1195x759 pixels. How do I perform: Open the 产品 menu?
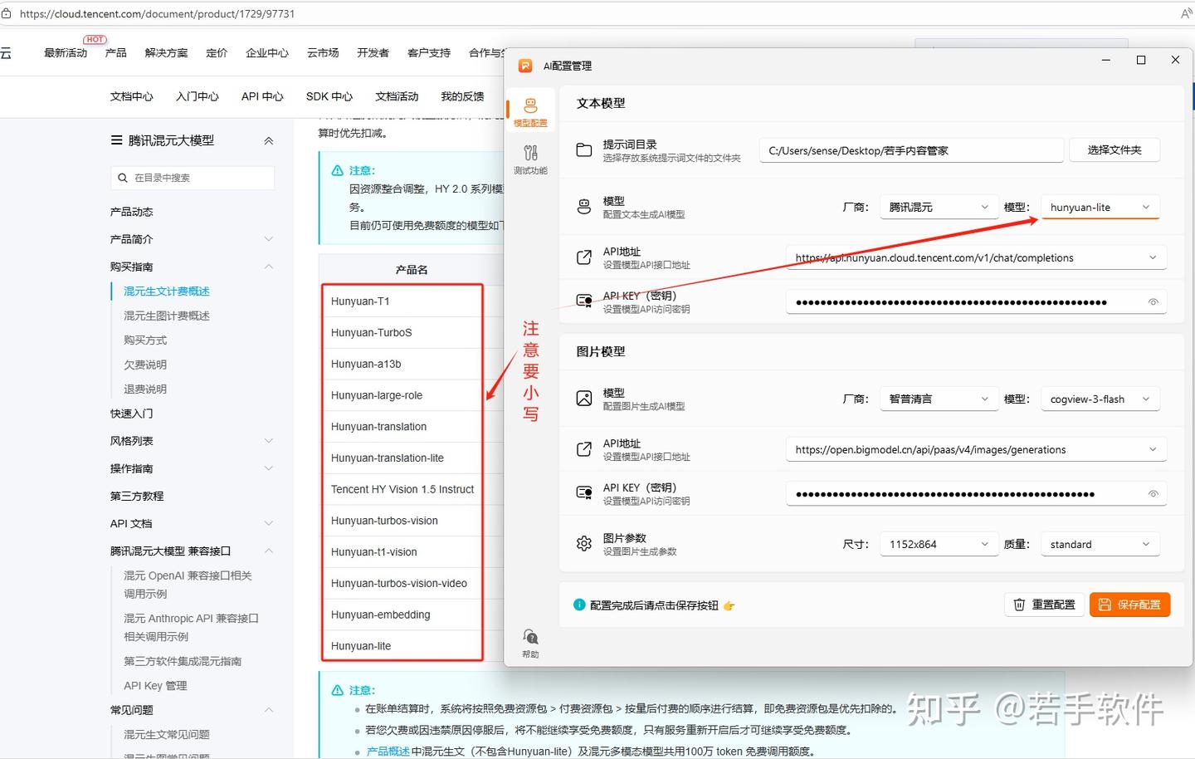click(116, 52)
